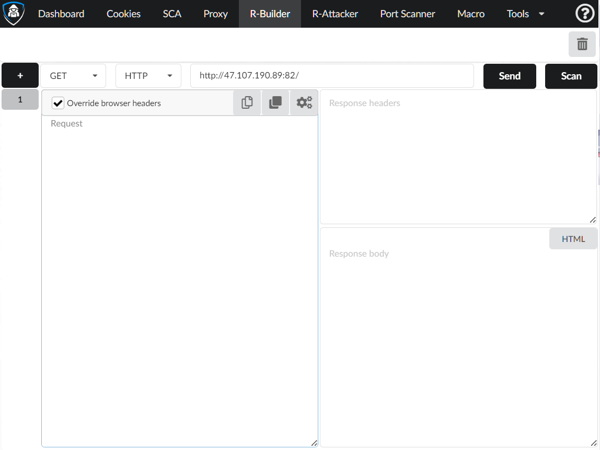The width and height of the screenshot is (600, 450).
Task: Open the help question mark icon
Action: pyautogui.click(x=585, y=14)
